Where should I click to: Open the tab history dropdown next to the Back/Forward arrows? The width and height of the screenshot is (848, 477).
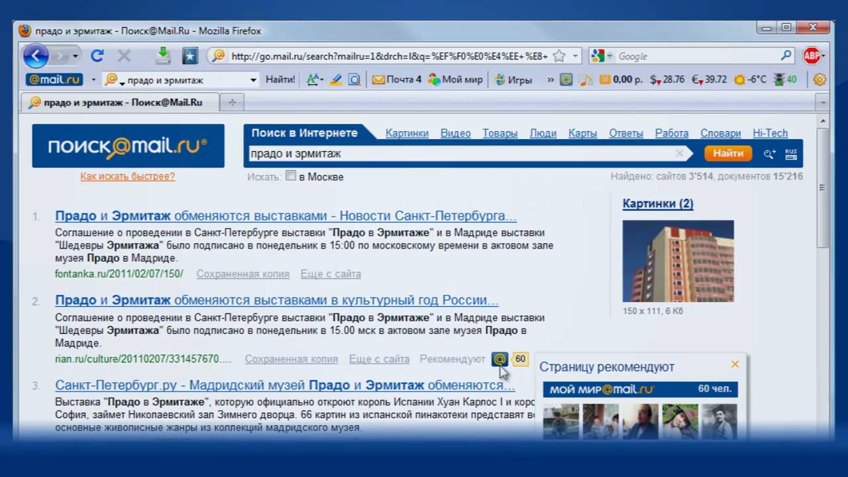(76, 56)
